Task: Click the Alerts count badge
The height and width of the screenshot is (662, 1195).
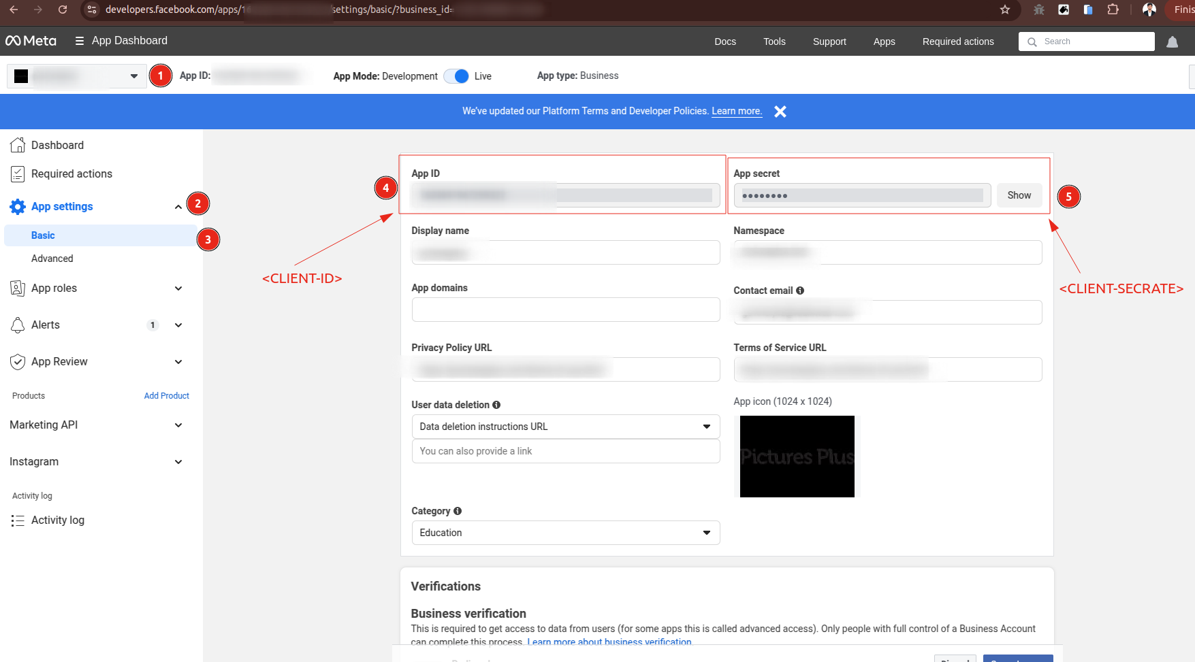Action: tap(153, 325)
